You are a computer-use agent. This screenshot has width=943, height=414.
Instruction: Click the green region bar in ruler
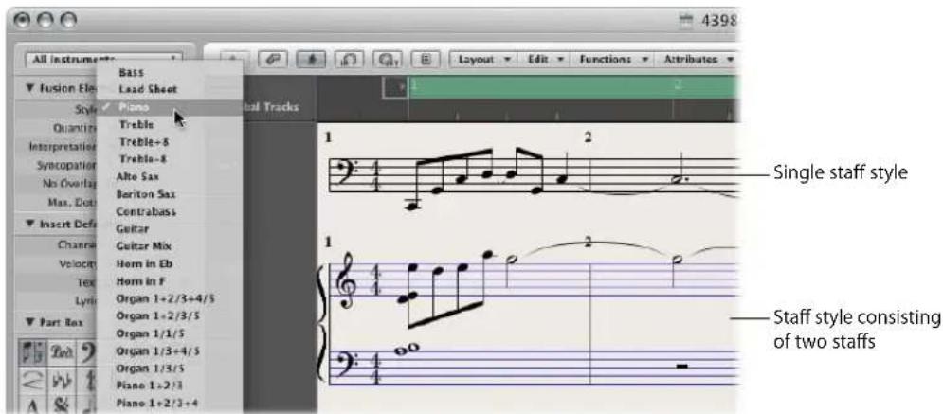pos(573,88)
